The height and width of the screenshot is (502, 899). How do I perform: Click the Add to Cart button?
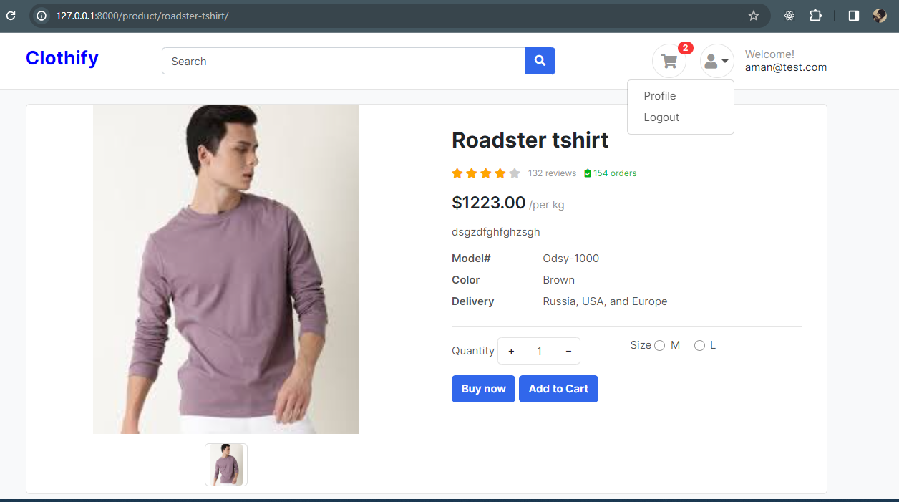[558, 388]
